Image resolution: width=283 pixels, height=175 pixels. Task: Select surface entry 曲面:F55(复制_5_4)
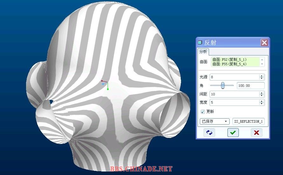(229, 64)
